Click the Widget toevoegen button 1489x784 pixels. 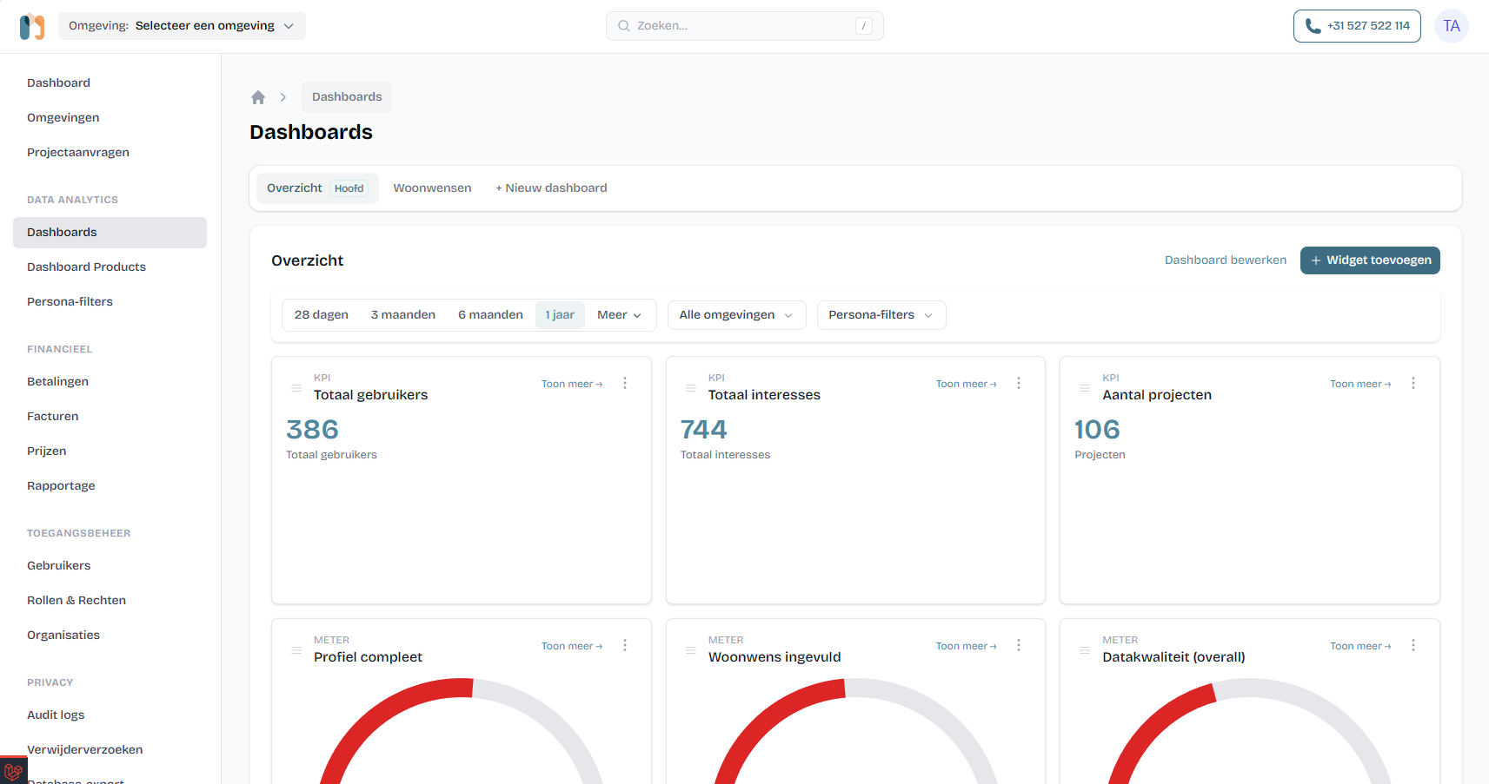point(1370,260)
